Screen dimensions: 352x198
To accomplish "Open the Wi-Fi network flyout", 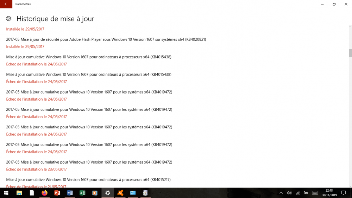I will point(298,193).
